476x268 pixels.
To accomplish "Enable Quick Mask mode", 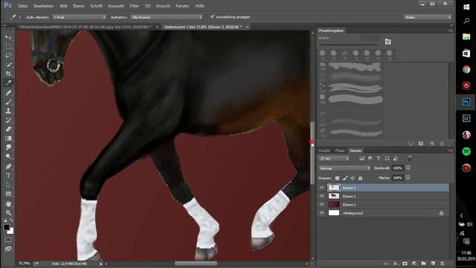I will coord(8,240).
